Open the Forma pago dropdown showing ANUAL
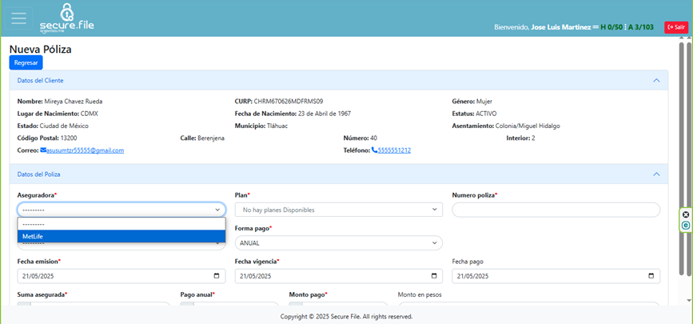 (x=338, y=243)
